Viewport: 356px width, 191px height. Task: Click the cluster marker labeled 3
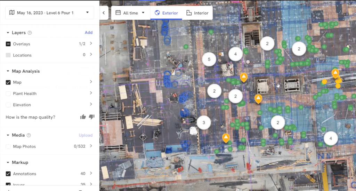(x=204, y=122)
